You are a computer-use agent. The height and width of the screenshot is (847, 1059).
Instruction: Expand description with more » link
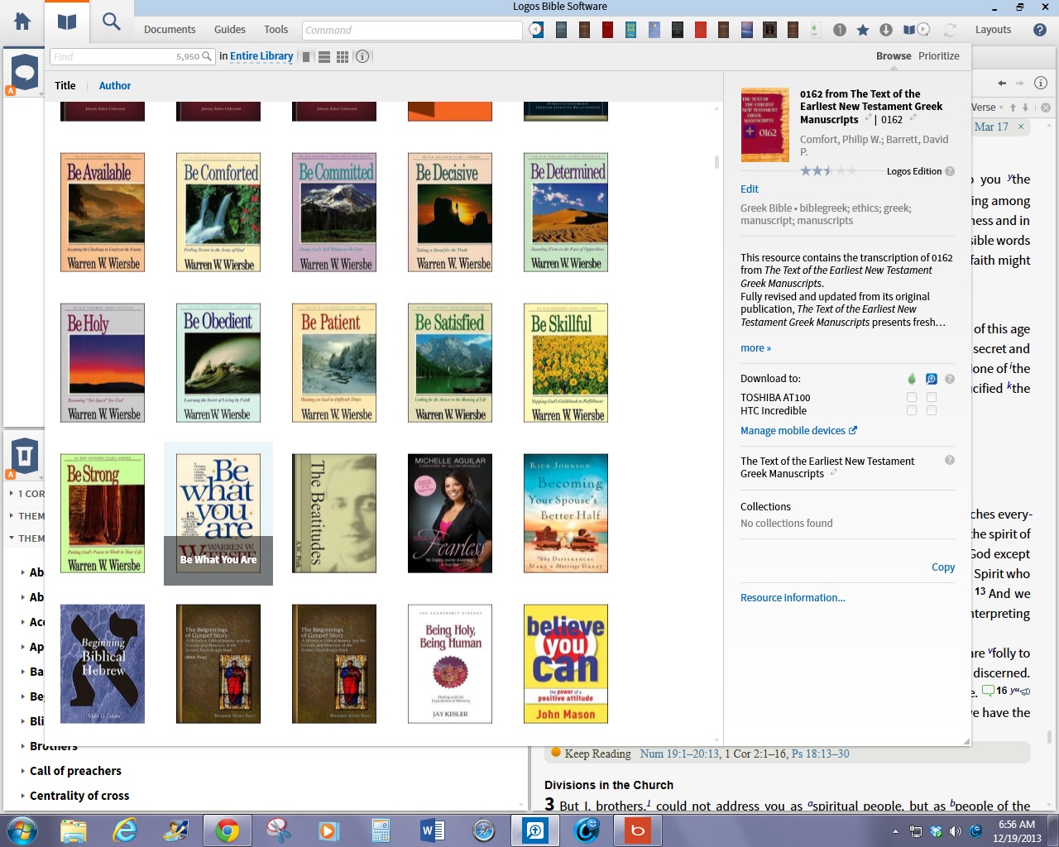click(x=755, y=348)
